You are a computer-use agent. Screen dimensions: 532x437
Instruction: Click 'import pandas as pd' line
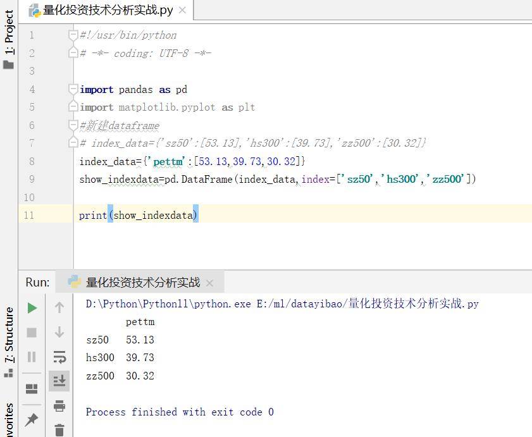133,90
